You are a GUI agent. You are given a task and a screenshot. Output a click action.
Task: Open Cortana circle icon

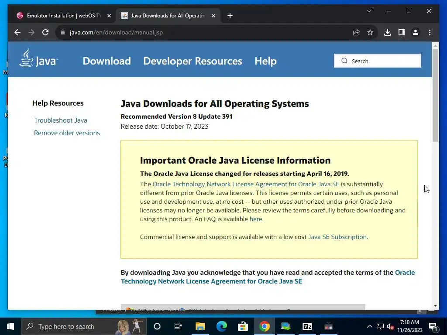pos(157,326)
